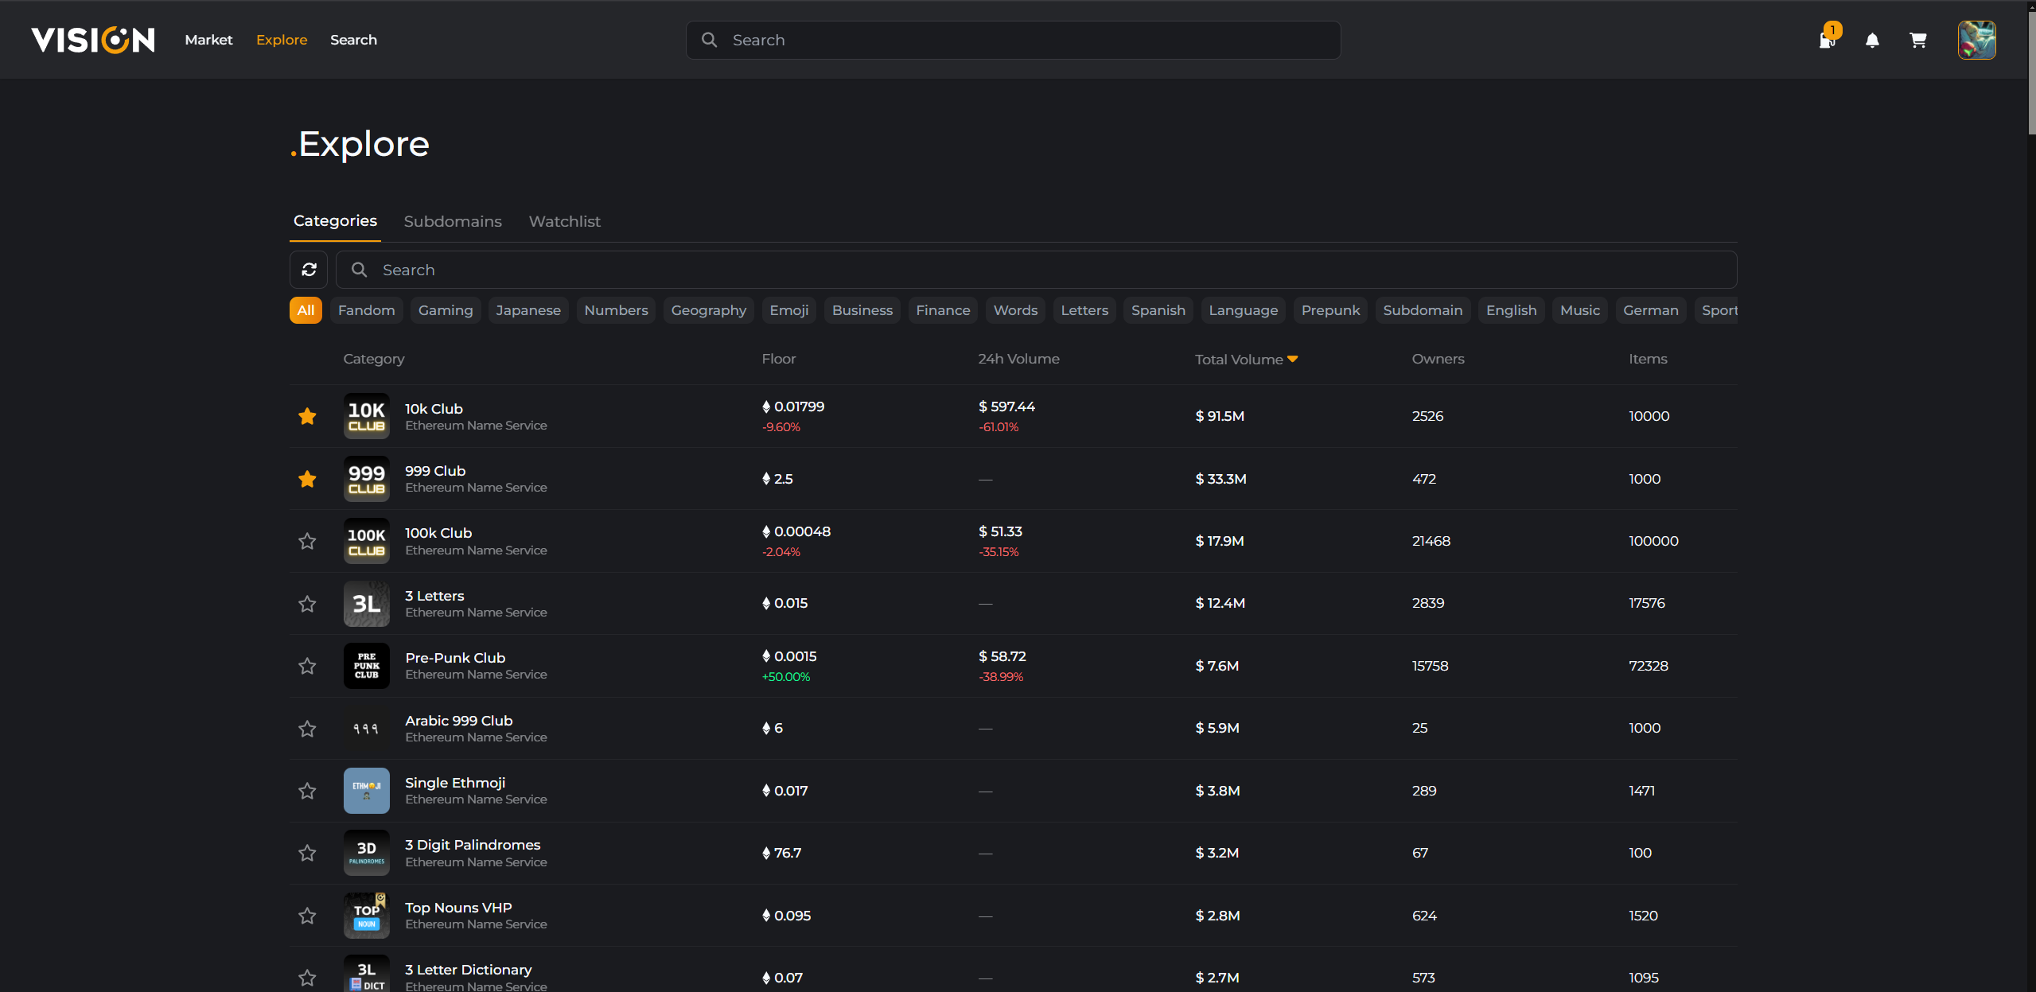Unstar 10k Club from the watchlist
This screenshot has height=992, width=2036.
307,416
